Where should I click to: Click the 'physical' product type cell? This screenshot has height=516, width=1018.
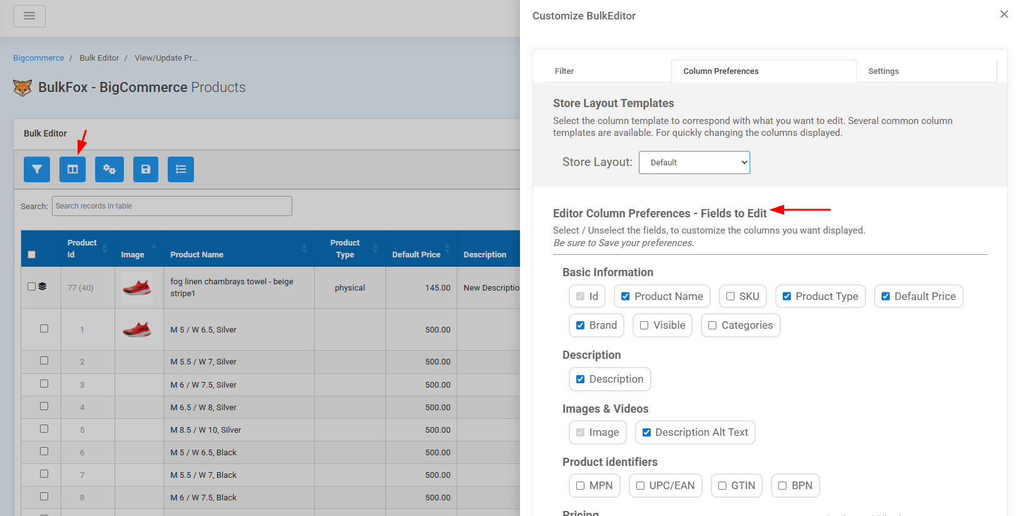point(350,288)
